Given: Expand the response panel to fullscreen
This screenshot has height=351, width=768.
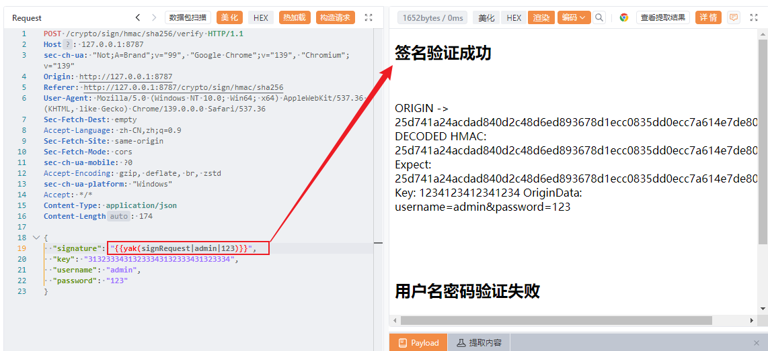Looking at the screenshot, I should [754, 17].
